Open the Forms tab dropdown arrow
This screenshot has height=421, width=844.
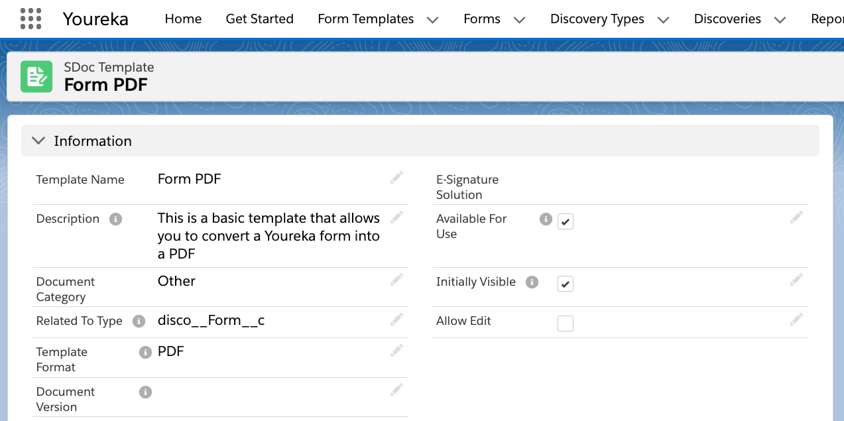coord(520,20)
